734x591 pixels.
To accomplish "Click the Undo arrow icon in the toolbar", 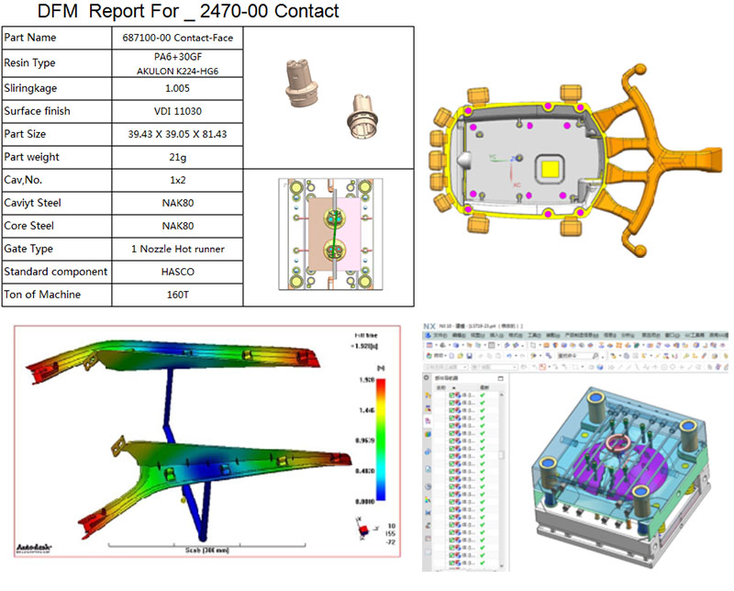I will tap(508, 356).
